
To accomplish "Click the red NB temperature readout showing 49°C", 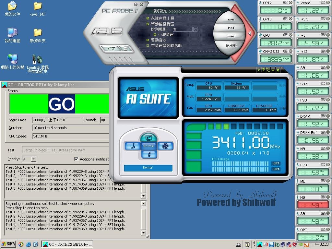I will [x=313, y=205].
